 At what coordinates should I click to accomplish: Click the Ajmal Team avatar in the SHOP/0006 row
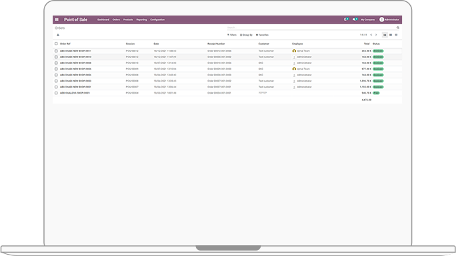pos(294,69)
